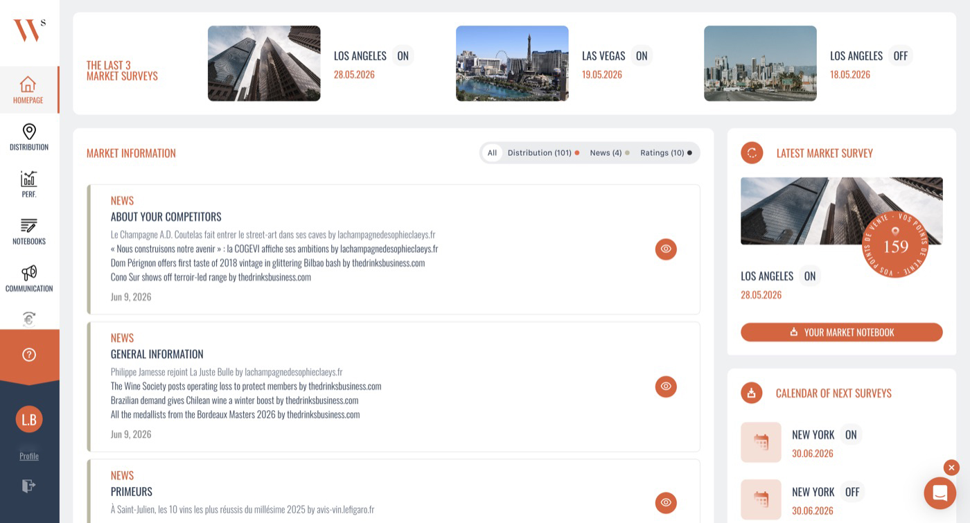This screenshot has height=523, width=970.
Task: Open the Los Angeles OFF skyline survey thumbnail
Action: 760,64
